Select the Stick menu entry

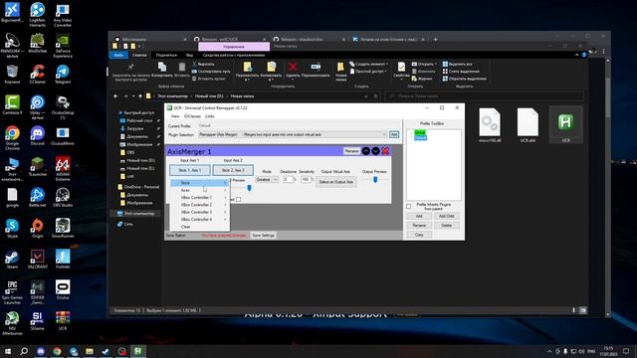[199, 183]
